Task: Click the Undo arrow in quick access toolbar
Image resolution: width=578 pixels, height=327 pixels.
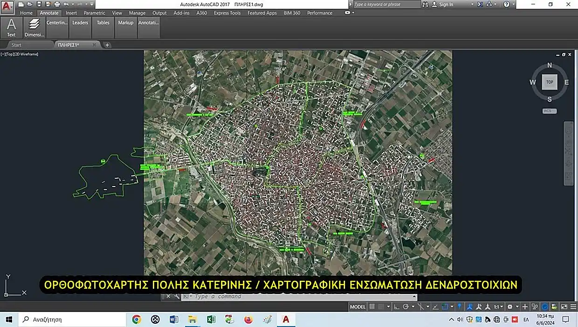Action: tap(66, 4)
